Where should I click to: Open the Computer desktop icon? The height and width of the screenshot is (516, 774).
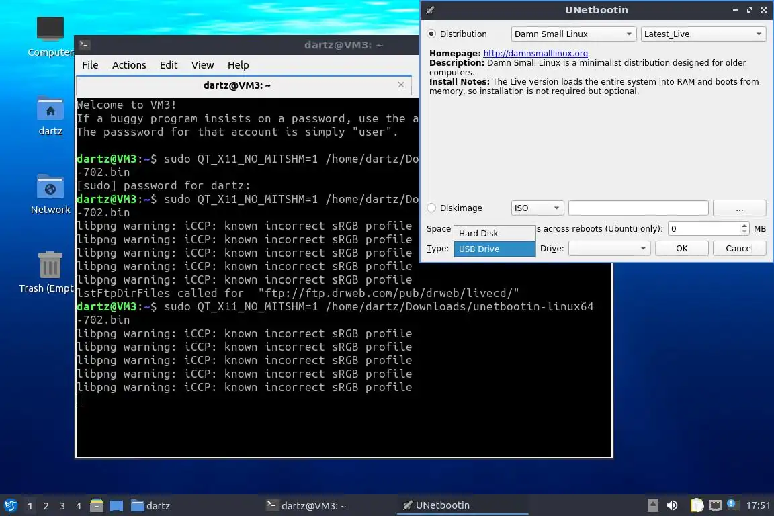pyautogui.click(x=50, y=36)
